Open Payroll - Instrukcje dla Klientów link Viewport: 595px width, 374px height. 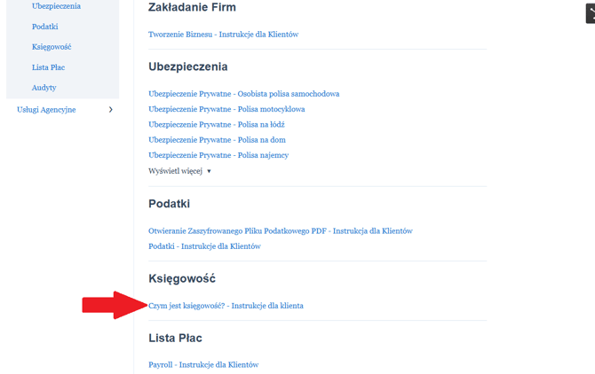click(203, 365)
